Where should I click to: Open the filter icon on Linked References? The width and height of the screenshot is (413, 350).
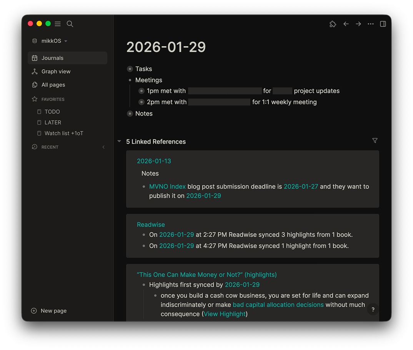[x=375, y=141]
